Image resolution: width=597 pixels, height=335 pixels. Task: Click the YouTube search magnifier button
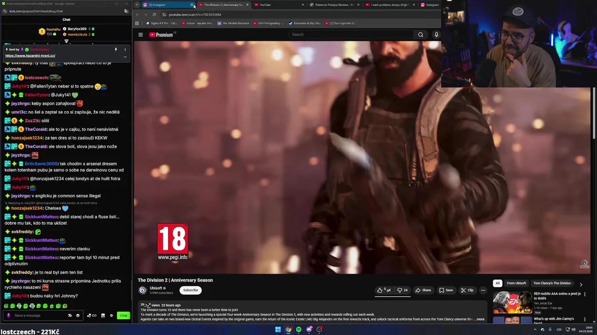tap(421, 34)
